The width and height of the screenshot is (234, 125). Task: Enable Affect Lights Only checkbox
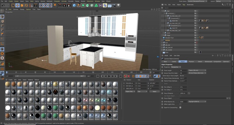(x=180, y=104)
